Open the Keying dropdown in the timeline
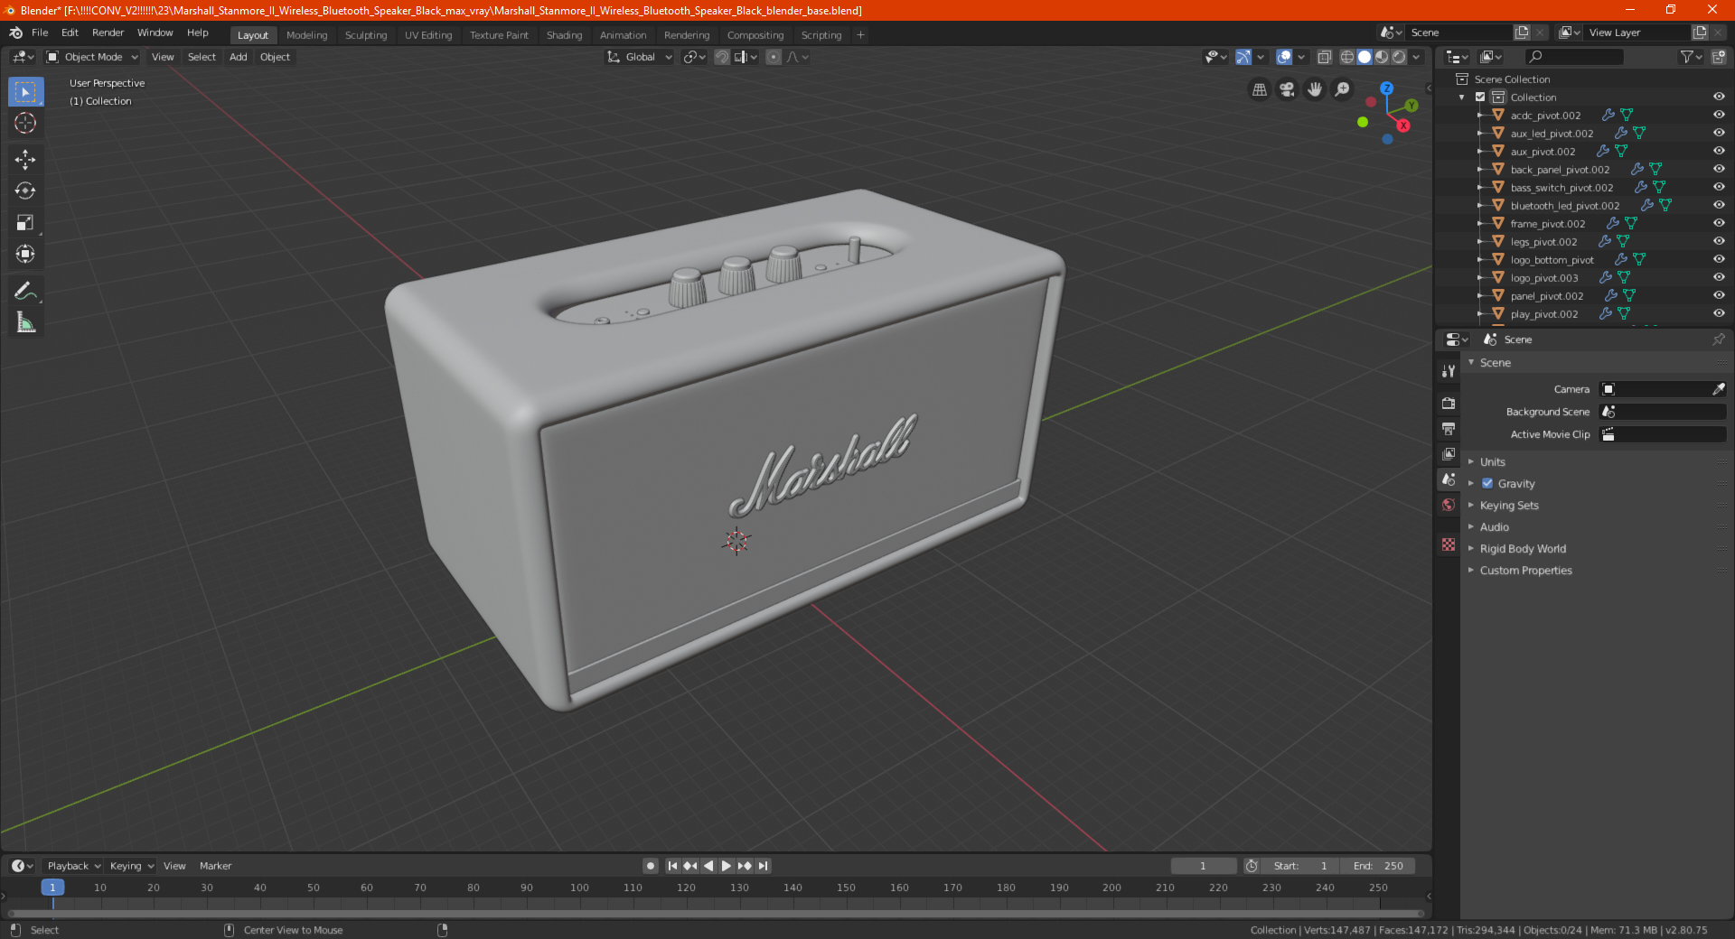The width and height of the screenshot is (1735, 939). pyautogui.click(x=131, y=866)
